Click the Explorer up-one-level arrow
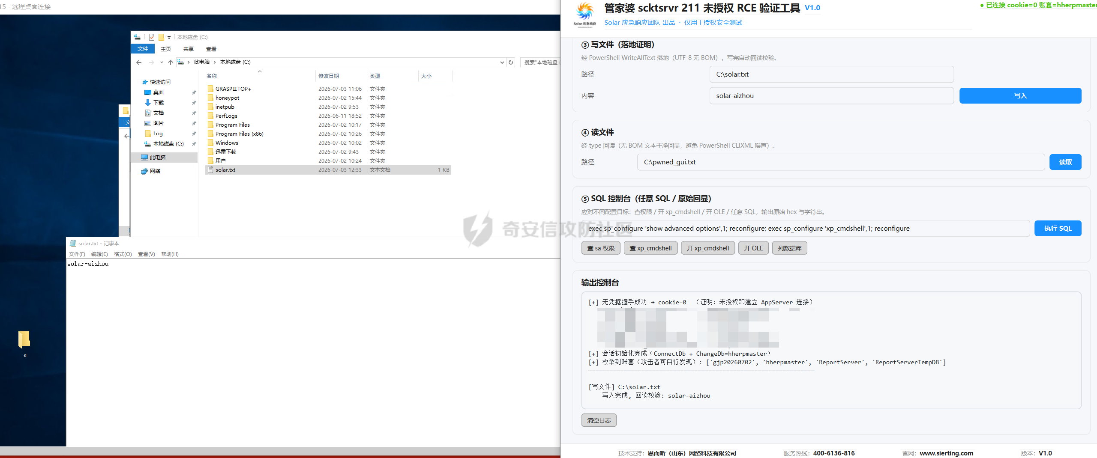The image size is (1097, 458). (x=171, y=62)
